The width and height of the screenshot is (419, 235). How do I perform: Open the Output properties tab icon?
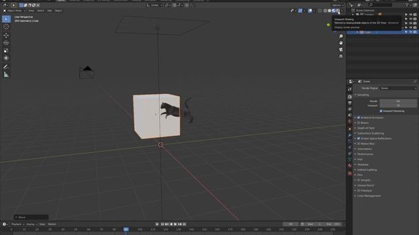click(350, 102)
